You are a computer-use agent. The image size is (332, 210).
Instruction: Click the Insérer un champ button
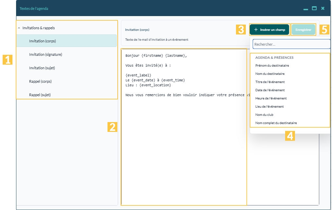pyautogui.click(x=269, y=30)
